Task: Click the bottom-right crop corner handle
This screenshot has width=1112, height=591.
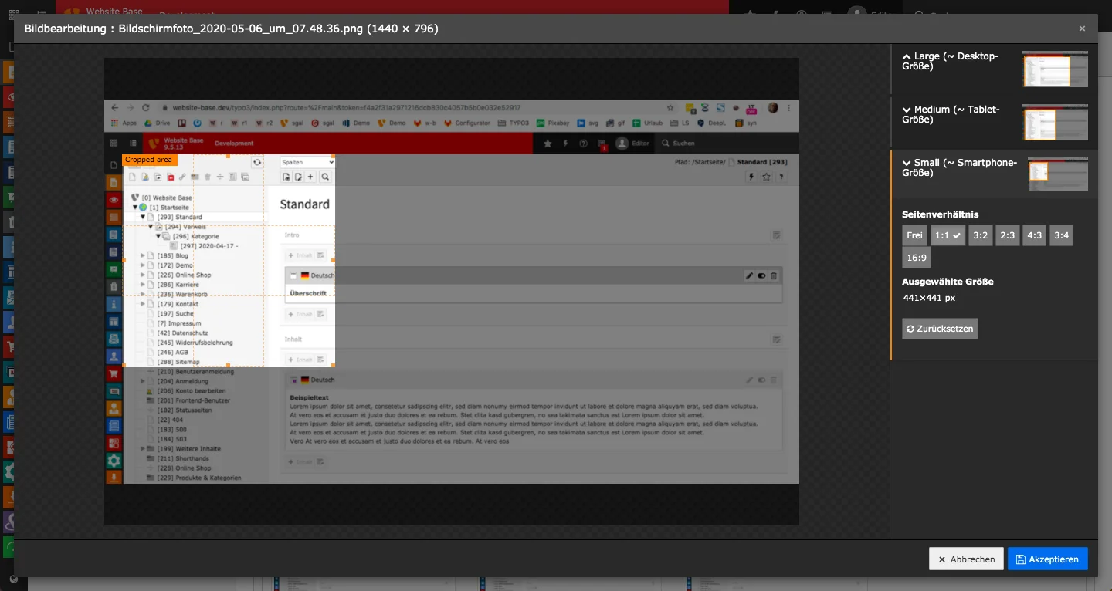Action: coord(334,366)
